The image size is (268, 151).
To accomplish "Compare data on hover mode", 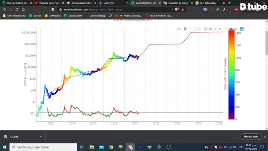I will point(236,29).
